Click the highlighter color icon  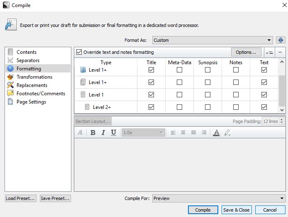coord(227,133)
